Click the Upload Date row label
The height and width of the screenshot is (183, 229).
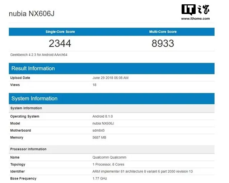tap(20, 78)
